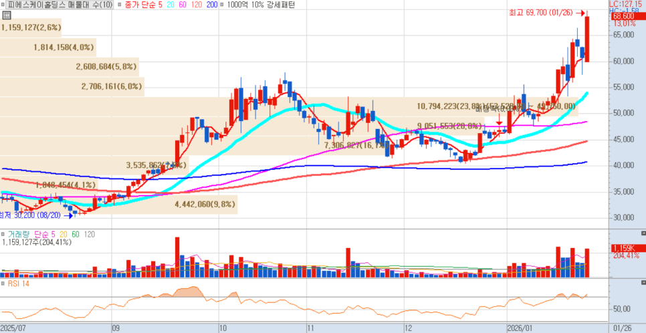Viewport: 646px width, 333px height.
Task: Click the 12 month axis label
Action: [x=409, y=328]
